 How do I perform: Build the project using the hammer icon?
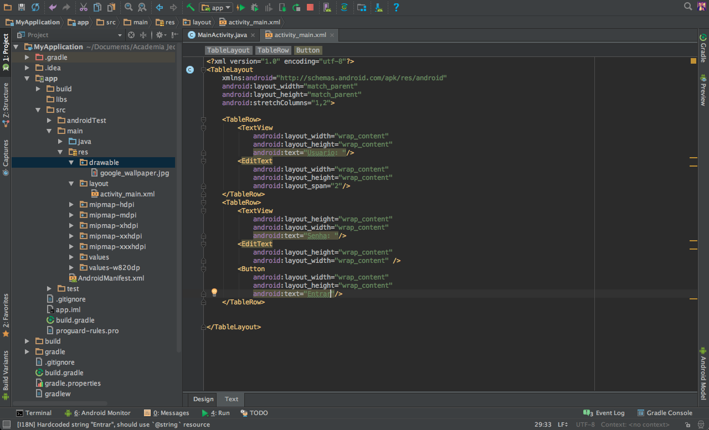(x=191, y=7)
